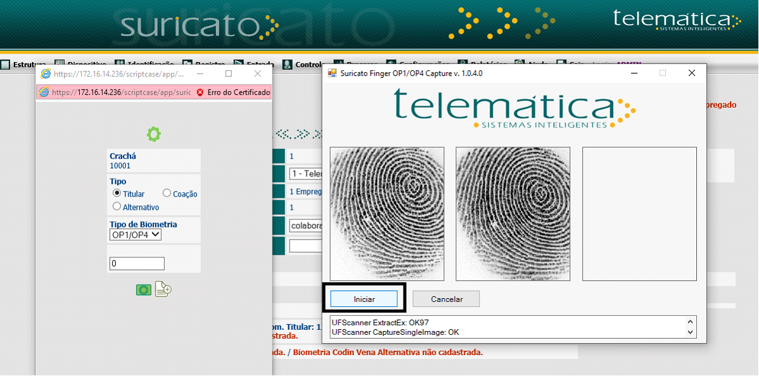Click the log box scroll up arrow

coord(691,321)
